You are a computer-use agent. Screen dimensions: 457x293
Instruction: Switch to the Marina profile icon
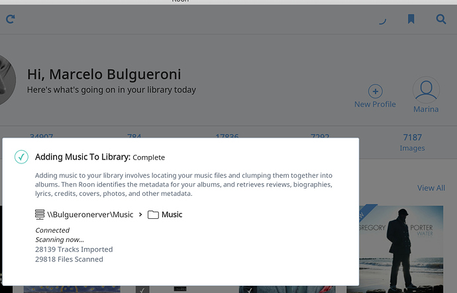coord(426,90)
